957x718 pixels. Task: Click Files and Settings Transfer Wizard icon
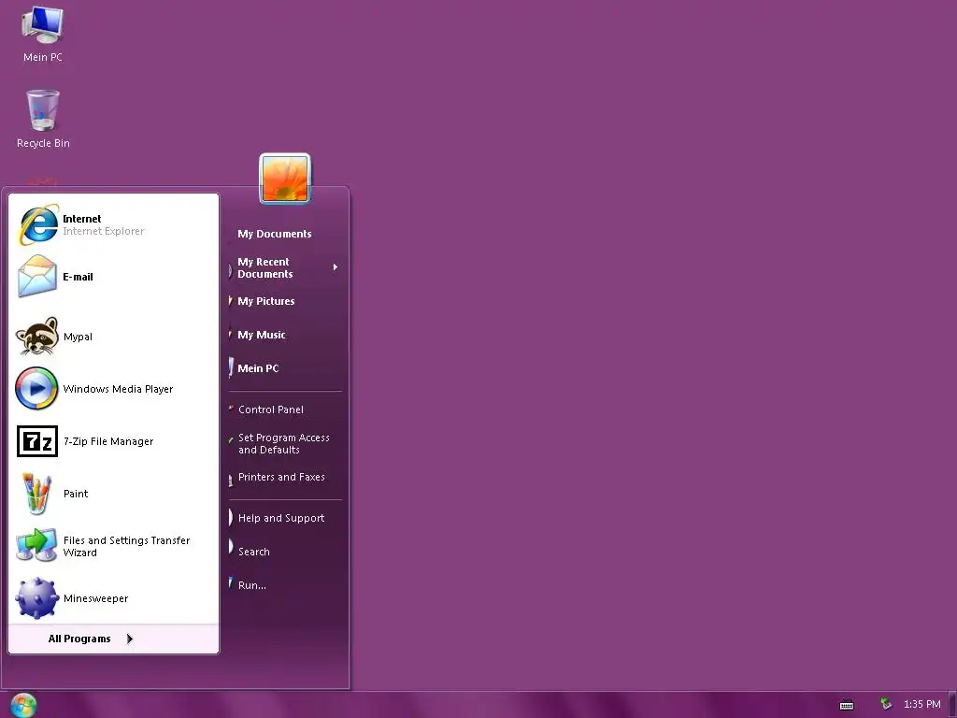pyautogui.click(x=36, y=545)
